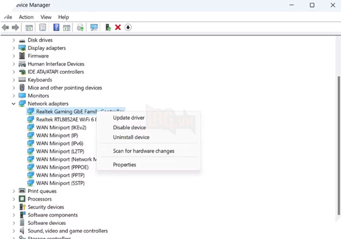The width and height of the screenshot is (341, 239).
Task: Collapse the Network adapters node
Action: 14,104
